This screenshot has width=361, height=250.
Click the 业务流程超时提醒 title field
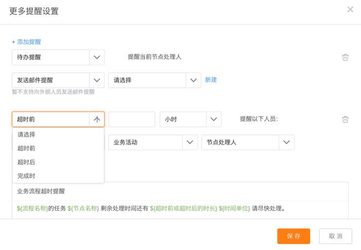[179, 191]
